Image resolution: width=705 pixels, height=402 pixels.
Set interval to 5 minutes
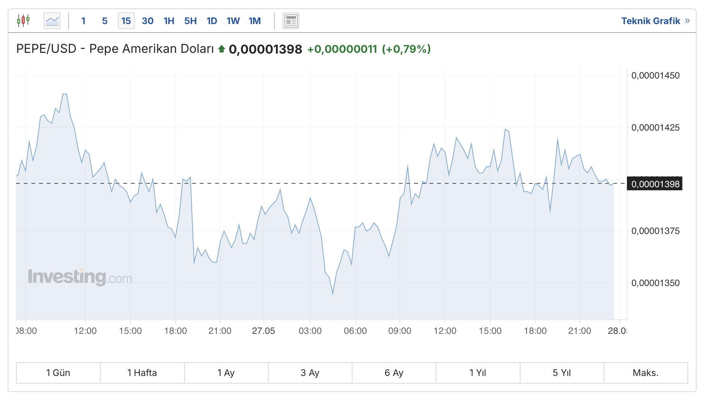click(x=105, y=21)
